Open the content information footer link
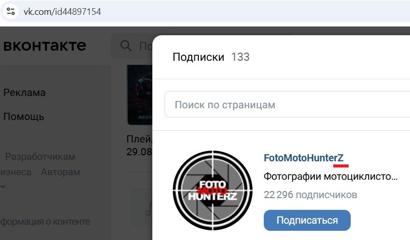Screen dimensions: 410x240 click(45, 222)
